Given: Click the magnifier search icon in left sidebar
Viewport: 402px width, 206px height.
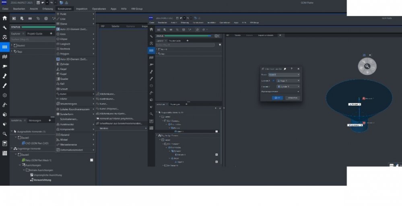Looking at the screenshot, I should [5, 134].
